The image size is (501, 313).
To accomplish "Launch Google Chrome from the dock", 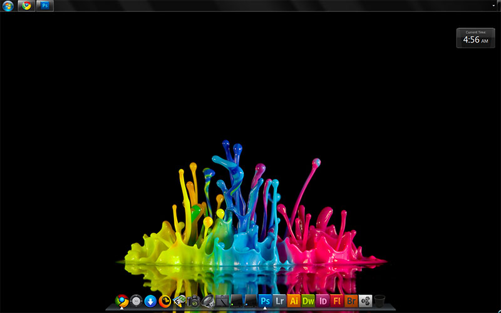I will (121, 301).
